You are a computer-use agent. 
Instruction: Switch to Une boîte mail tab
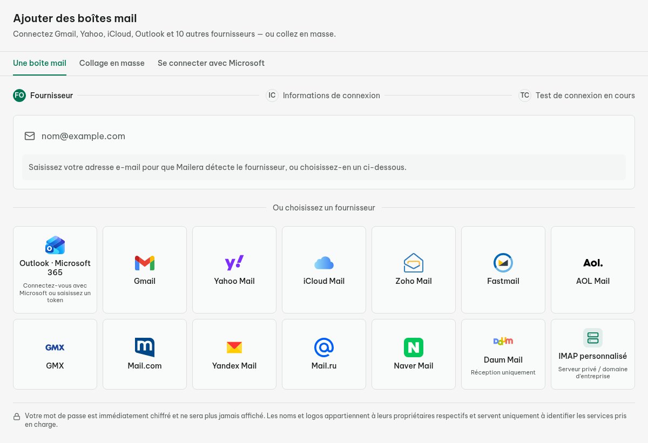39,63
